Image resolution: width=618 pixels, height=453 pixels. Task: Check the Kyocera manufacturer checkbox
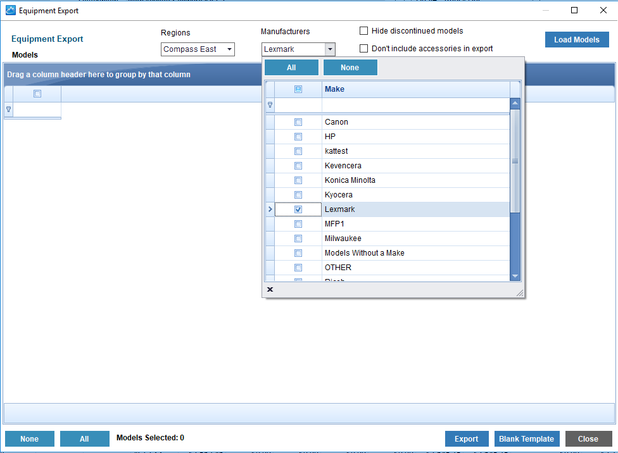298,195
